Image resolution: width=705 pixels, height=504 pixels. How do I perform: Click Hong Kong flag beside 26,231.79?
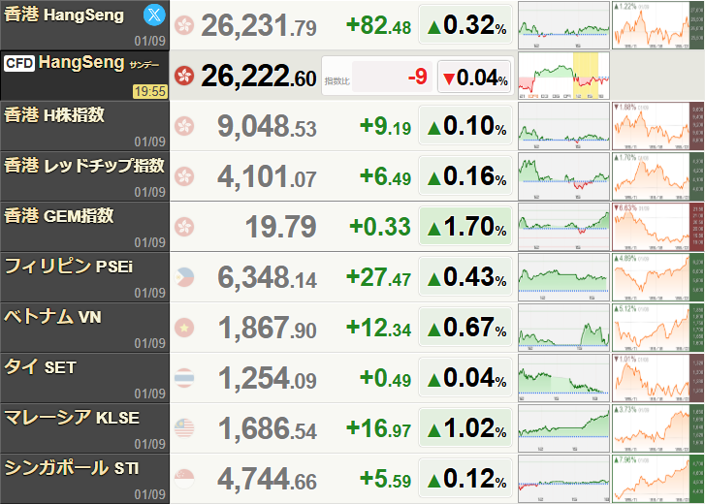click(x=184, y=25)
